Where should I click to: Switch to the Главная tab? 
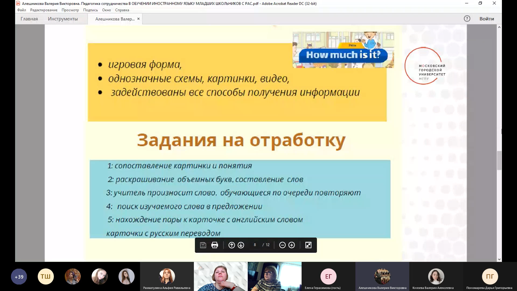point(29,19)
